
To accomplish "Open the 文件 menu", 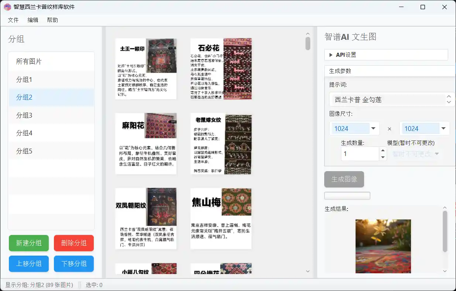I will click(13, 20).
